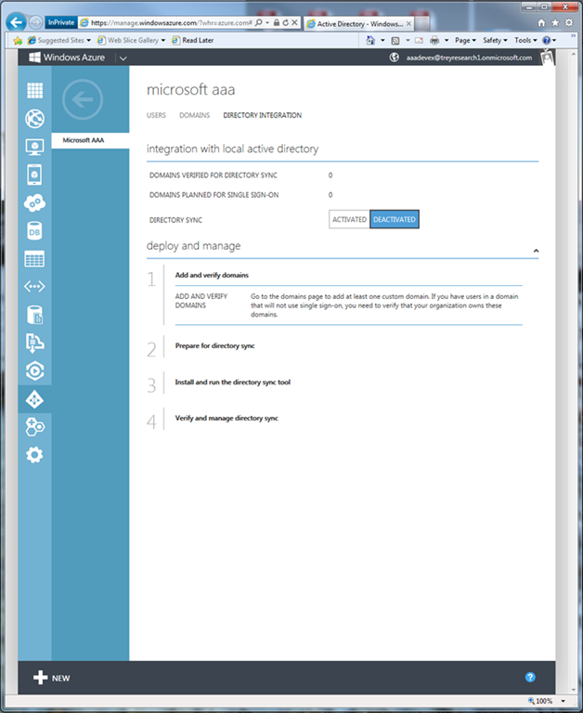This screenshot has height=713, width=583.
Task: Click the NEW label in bottom bar
Action: pyautogui.click(x=61, y=678)
